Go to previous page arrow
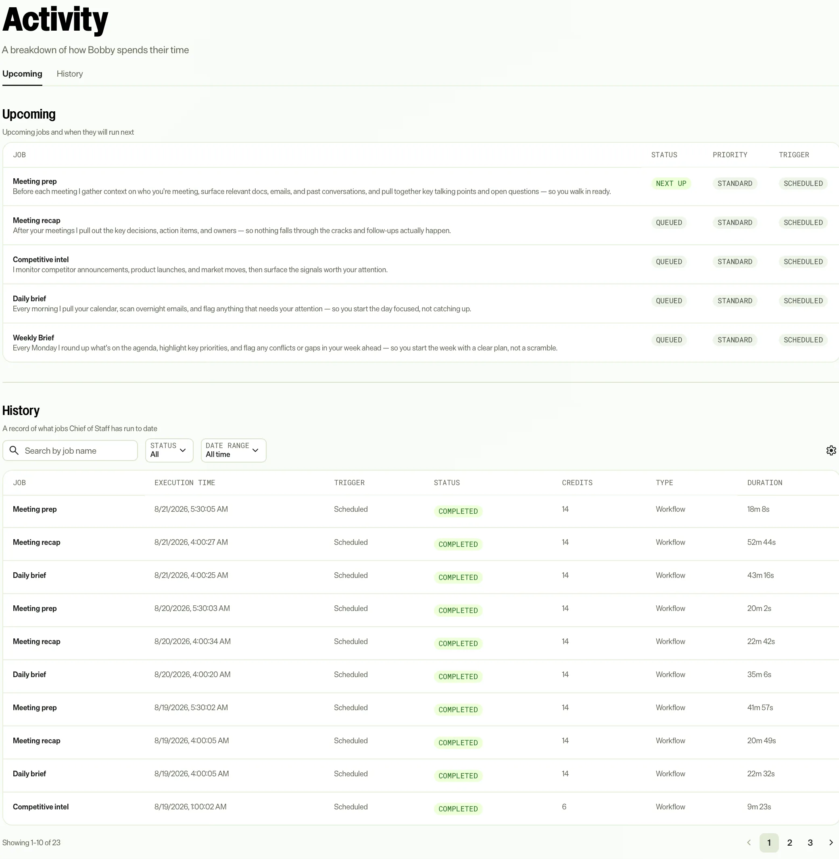The image size is (839, 859). pos(749,842)
